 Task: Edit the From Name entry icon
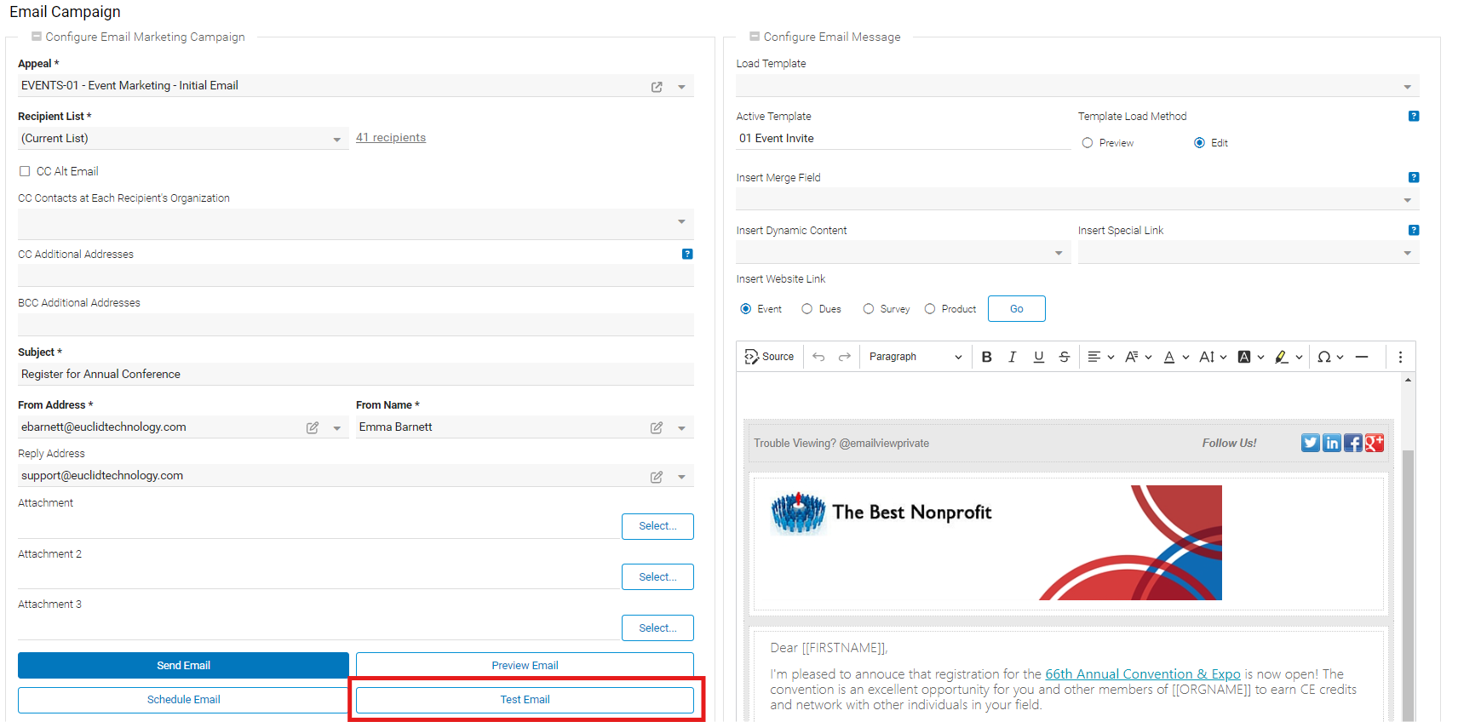[x=657, y=427]
